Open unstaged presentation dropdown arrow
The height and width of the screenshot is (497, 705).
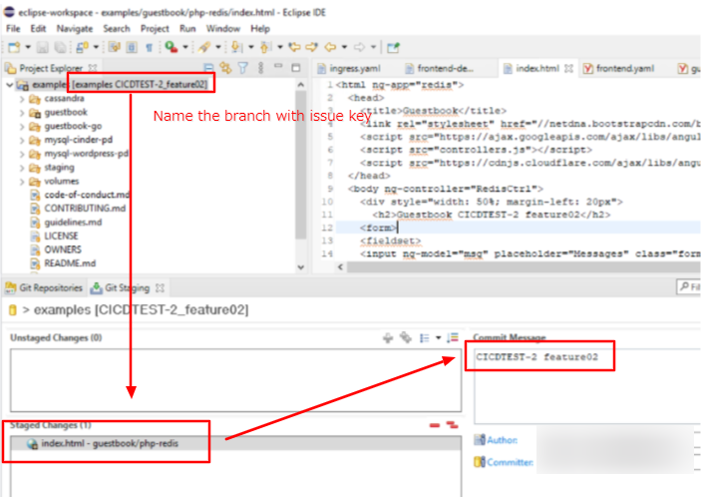click(438, 337)
